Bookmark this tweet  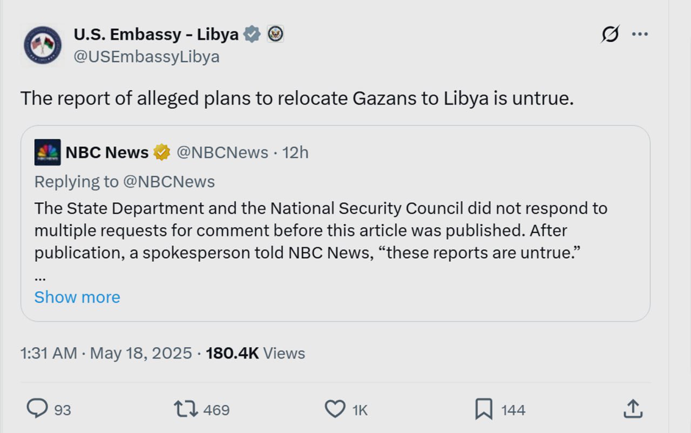(x=483, y=409)
